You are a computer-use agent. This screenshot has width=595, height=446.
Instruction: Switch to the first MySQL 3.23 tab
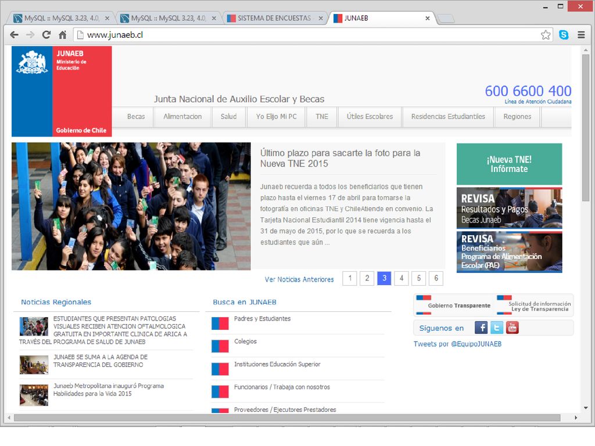point(60,18)
